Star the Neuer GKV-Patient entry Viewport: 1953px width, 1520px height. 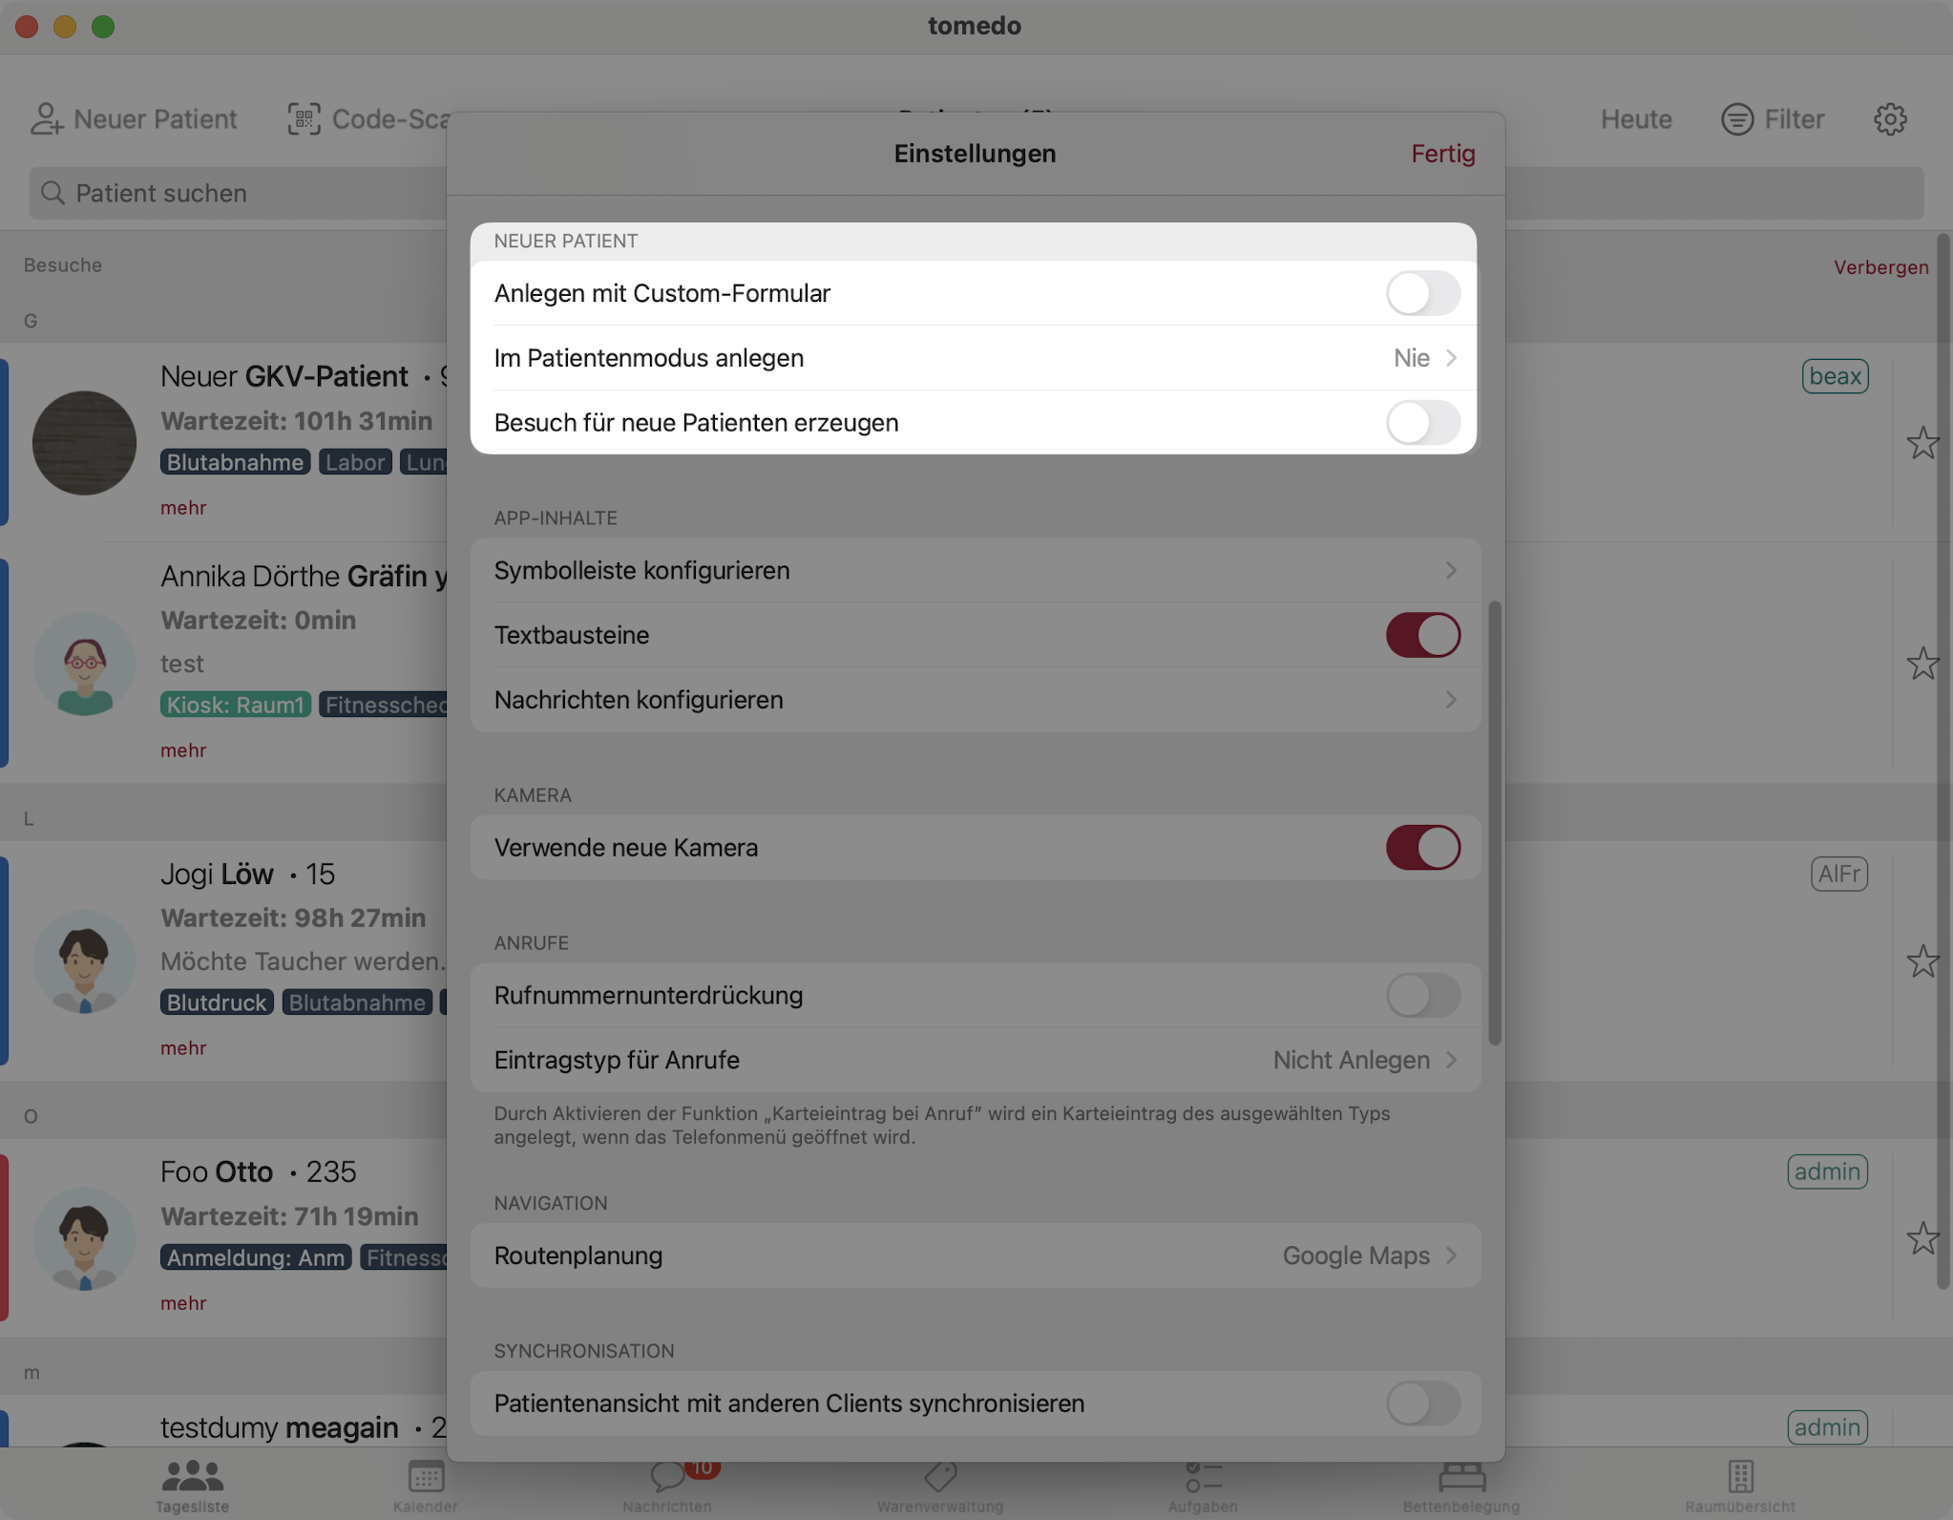point(1922,443)
